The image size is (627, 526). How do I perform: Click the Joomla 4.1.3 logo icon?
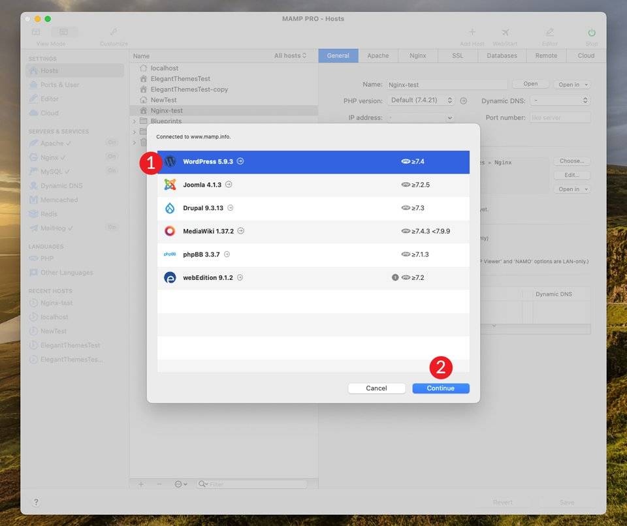click(170, 185)
